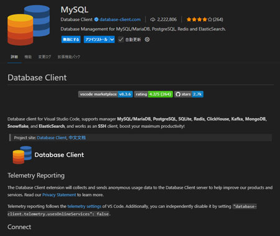Expand the アンインストール dropdown arrow

point(112,39)
